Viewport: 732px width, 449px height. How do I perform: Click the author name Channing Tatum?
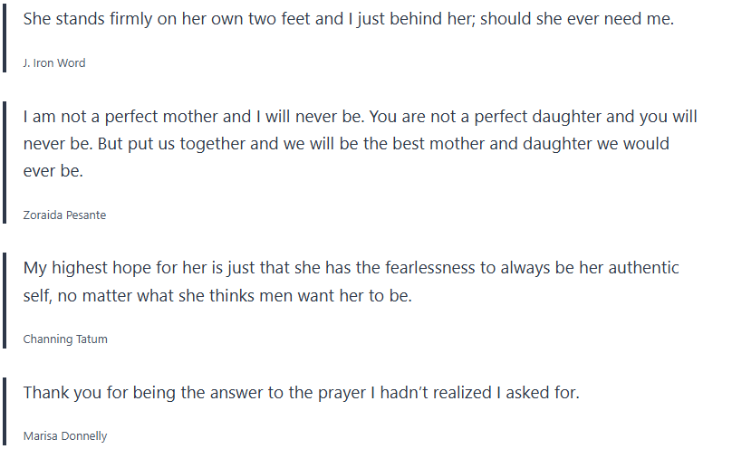coord(65,339)
